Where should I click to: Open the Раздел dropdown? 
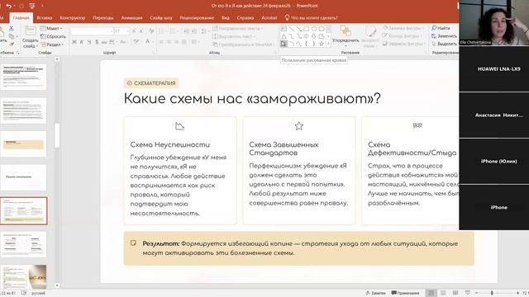click(51, 44)
